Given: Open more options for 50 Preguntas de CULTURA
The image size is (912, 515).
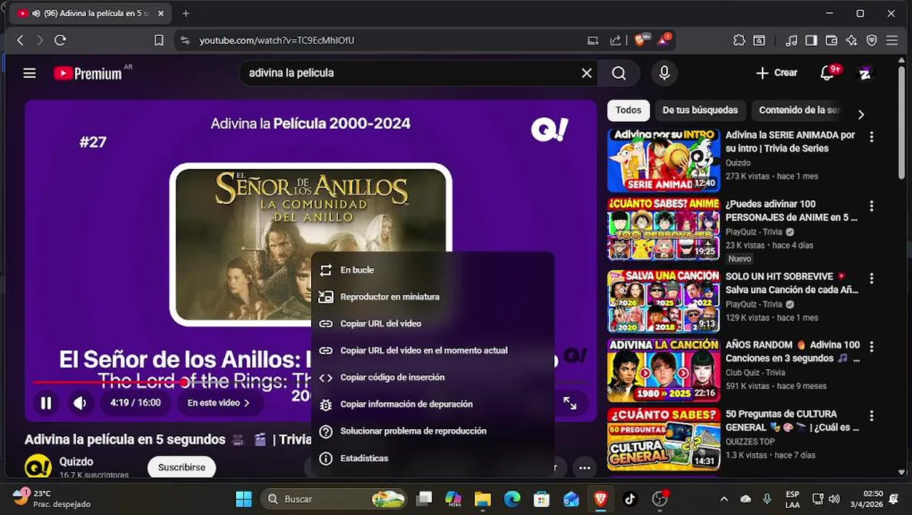Looking at the screenshot, I should (871, 415).
